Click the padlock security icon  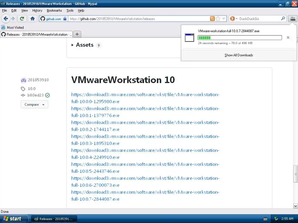click(65, 19)
